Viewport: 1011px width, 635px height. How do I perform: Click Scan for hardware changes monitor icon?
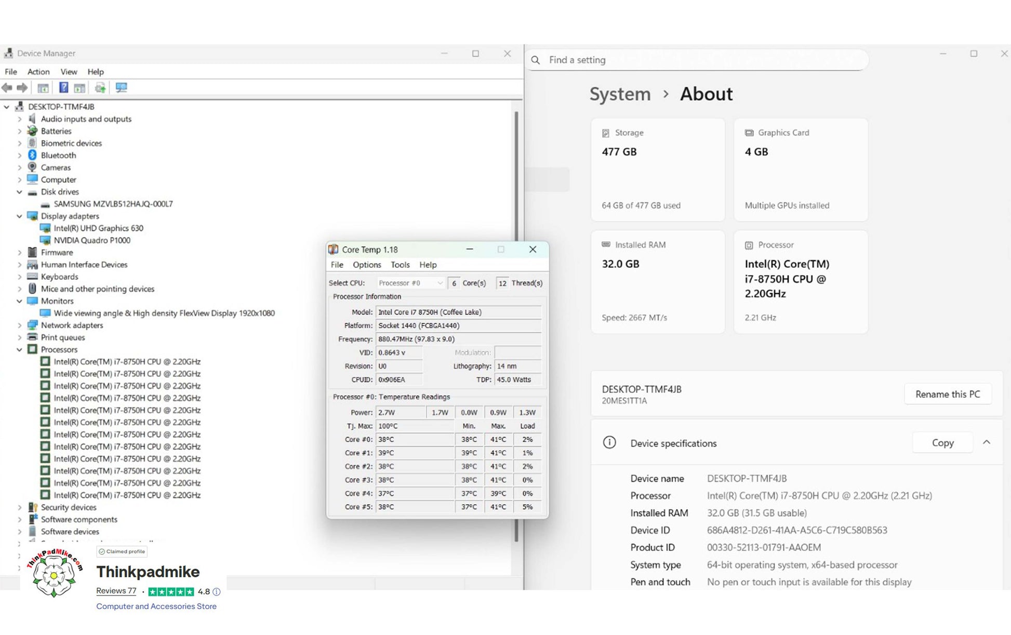pos(121,88)
